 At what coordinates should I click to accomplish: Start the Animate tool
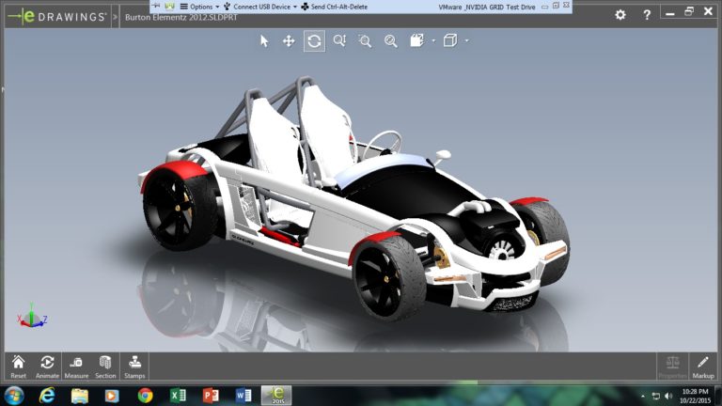click(47, 367)
